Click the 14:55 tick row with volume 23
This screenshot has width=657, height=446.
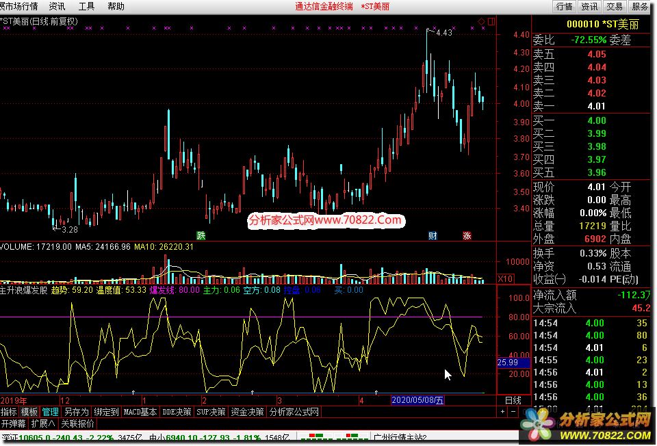click(x=591, y=360)
